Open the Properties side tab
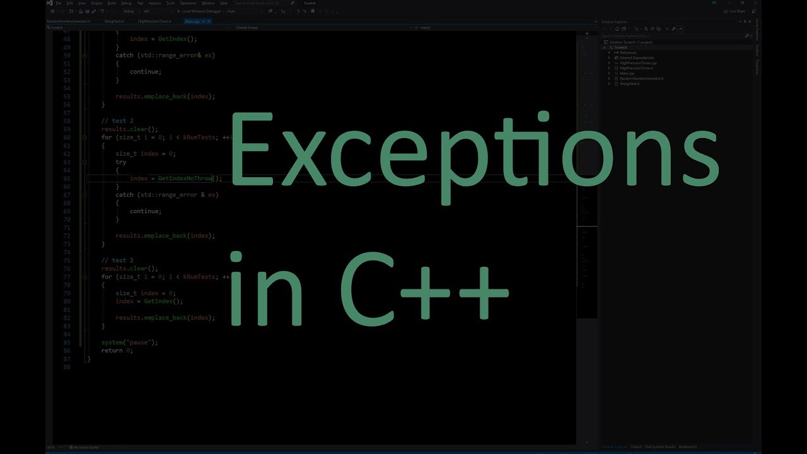 (757, 67)
